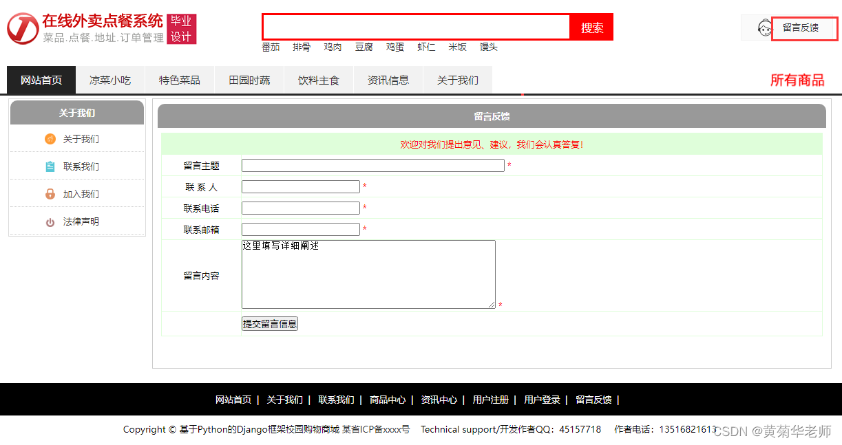
Task: Click the 毕业设计 red badge
Action: 182,29
